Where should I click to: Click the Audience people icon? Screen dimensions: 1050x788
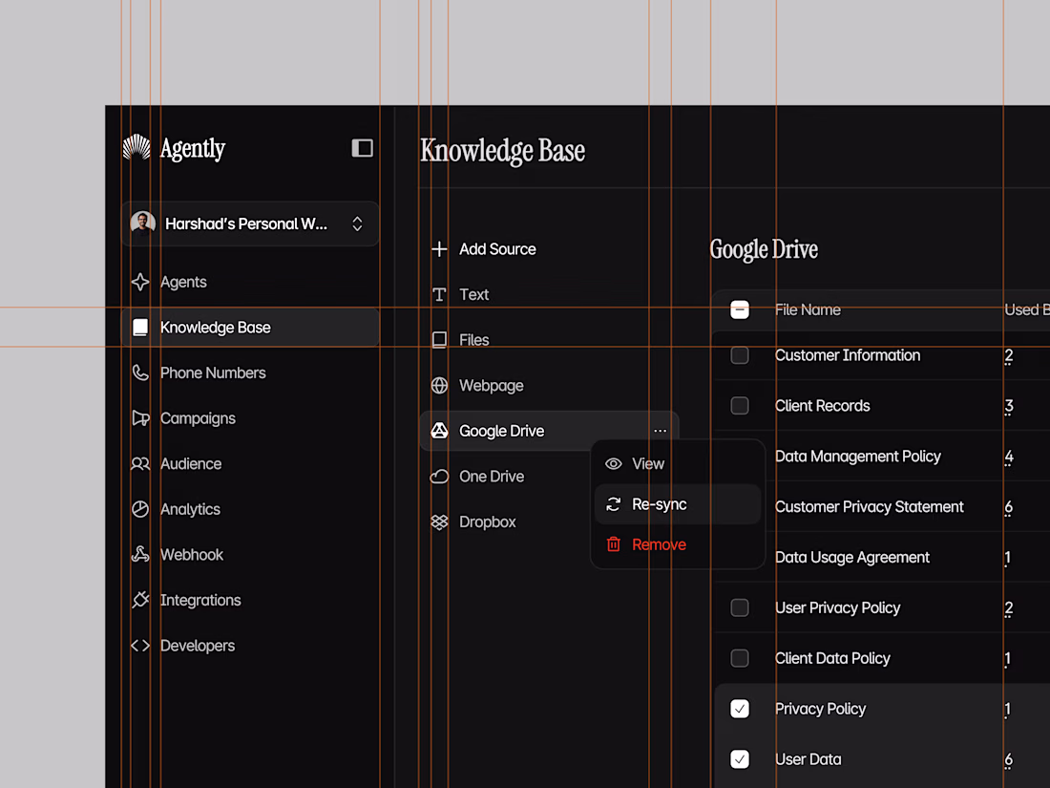tap(140, 463)
